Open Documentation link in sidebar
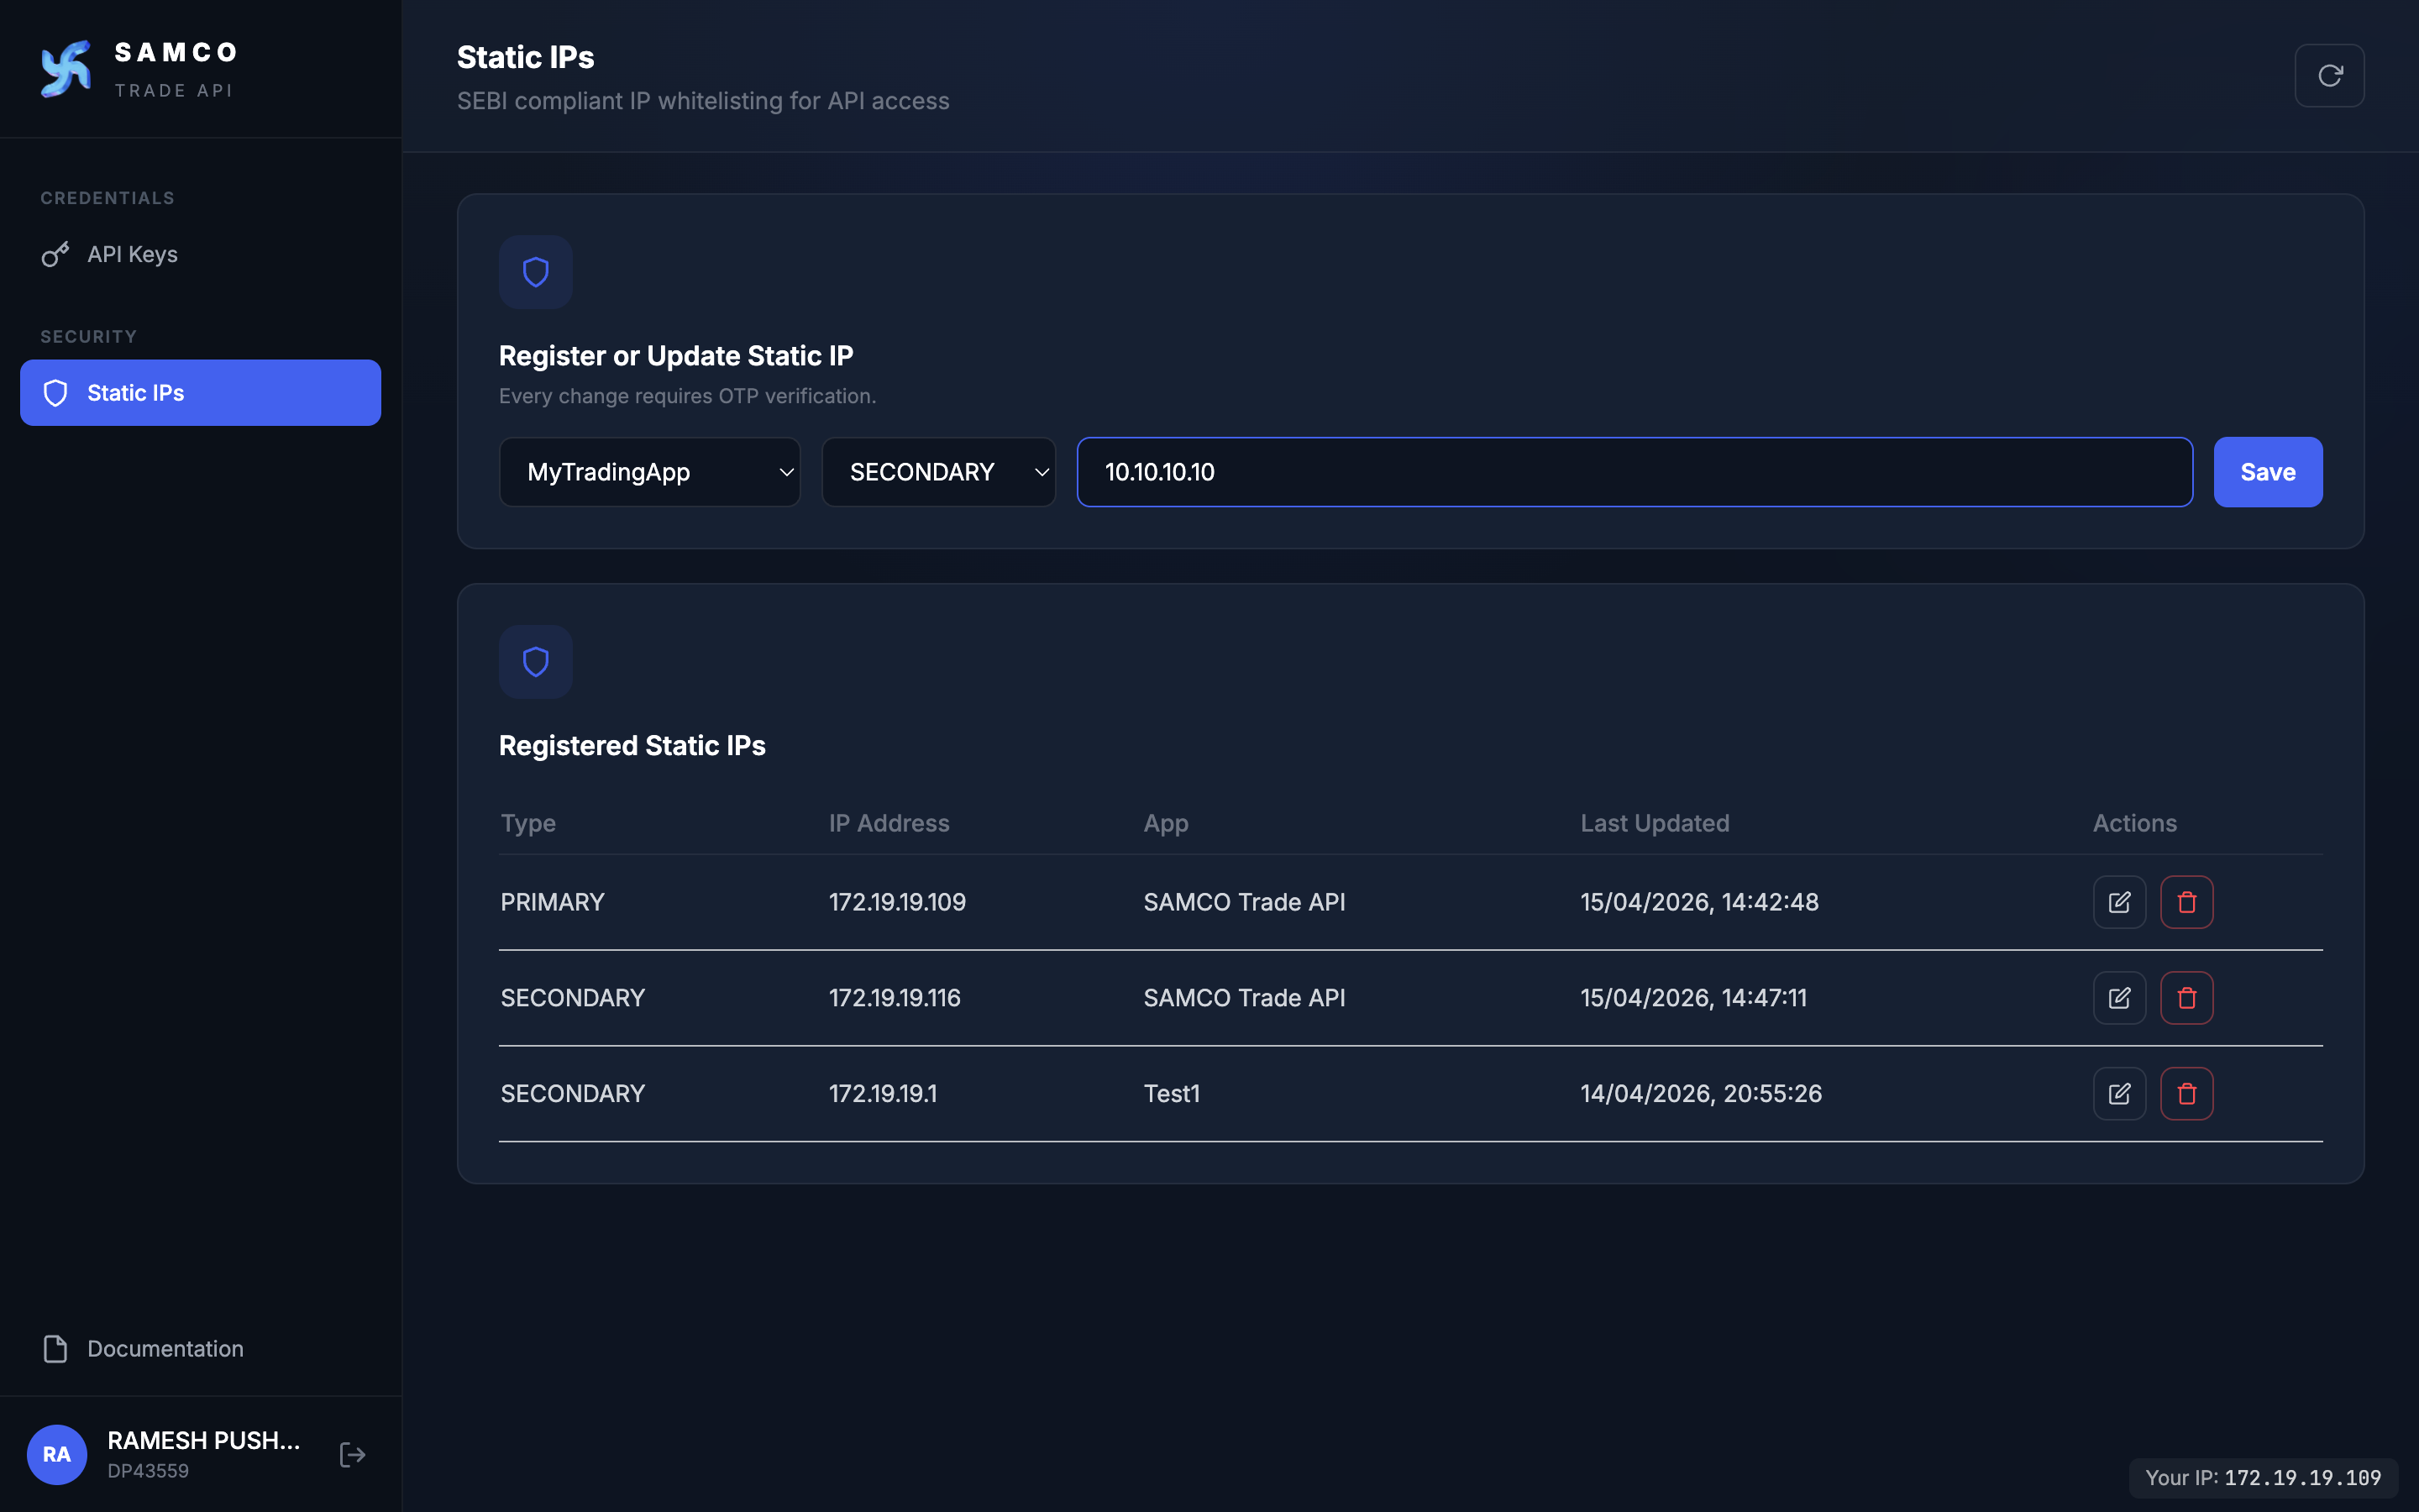 coord(200,1348)
